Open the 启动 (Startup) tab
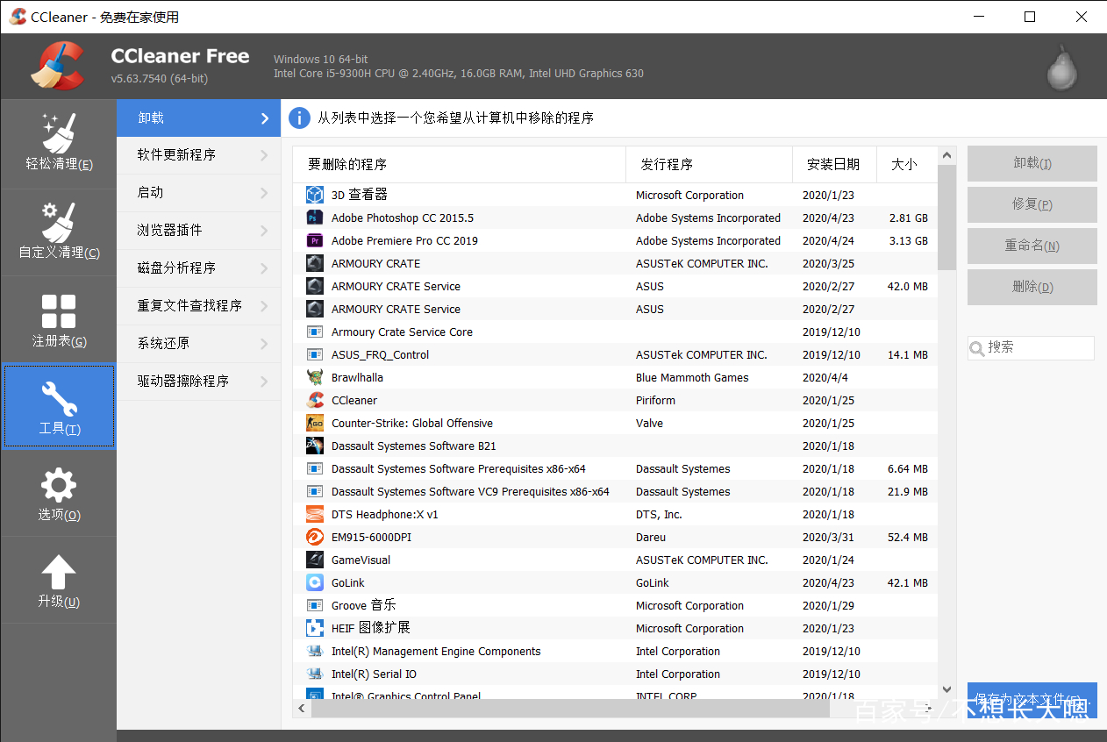Viewport: 1107px width, 742px height. [198, 193]
